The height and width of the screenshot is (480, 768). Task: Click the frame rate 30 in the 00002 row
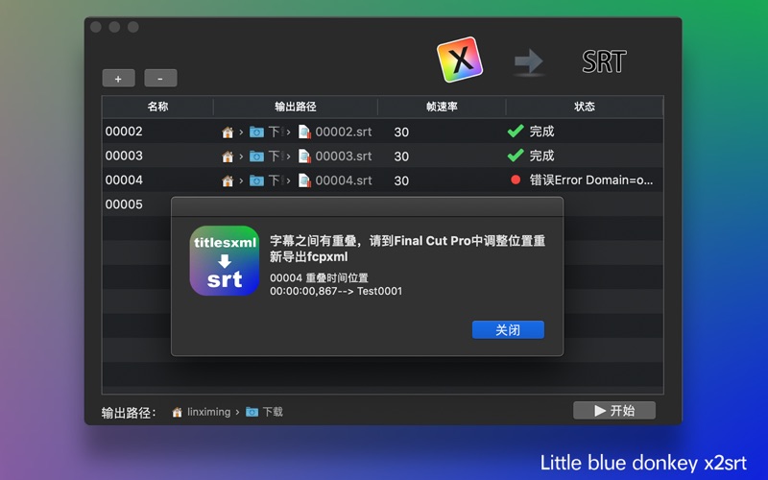401,132
